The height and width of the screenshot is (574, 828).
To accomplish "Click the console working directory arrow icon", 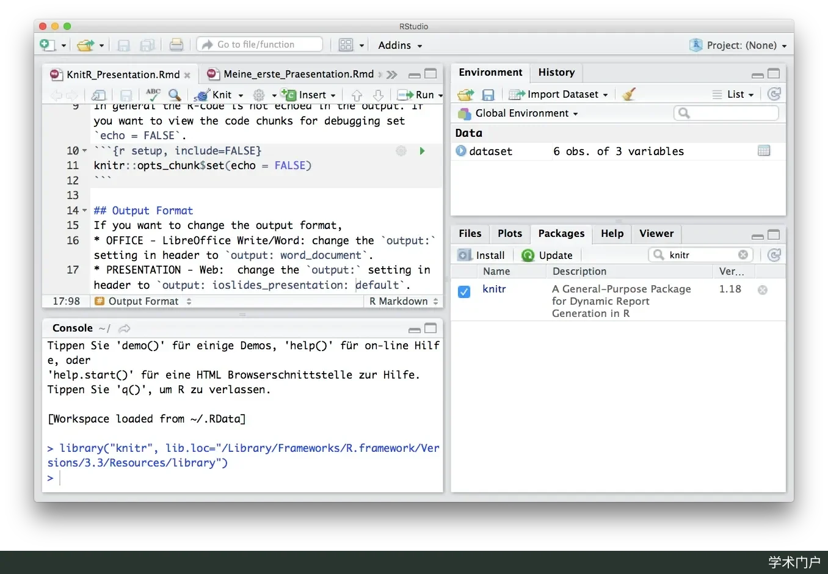I will click(125, 329).
